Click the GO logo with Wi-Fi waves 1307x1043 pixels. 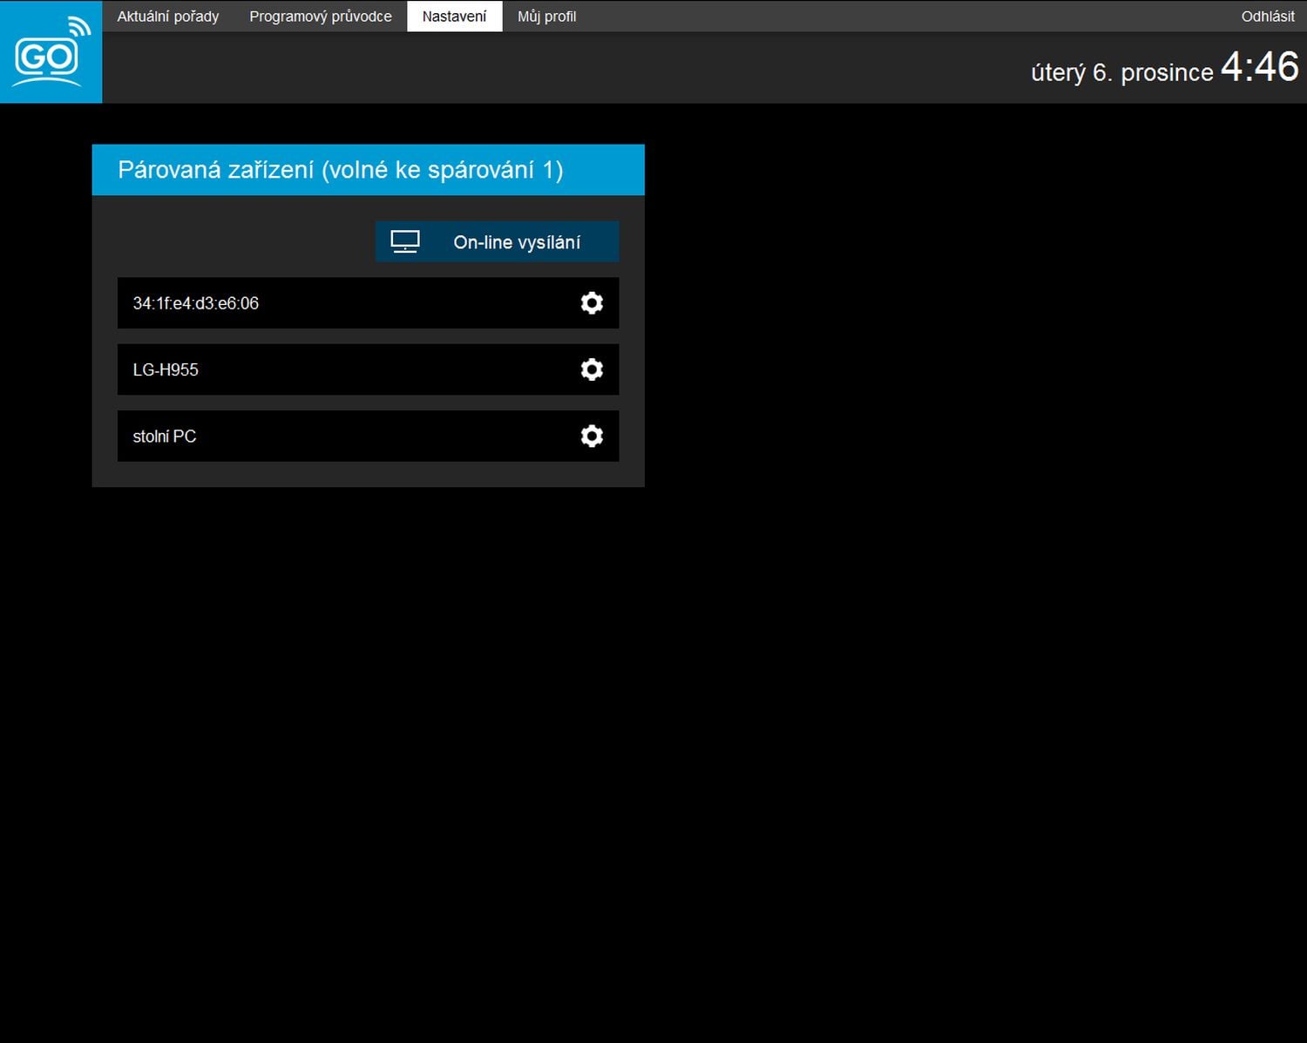click(51, 52)
